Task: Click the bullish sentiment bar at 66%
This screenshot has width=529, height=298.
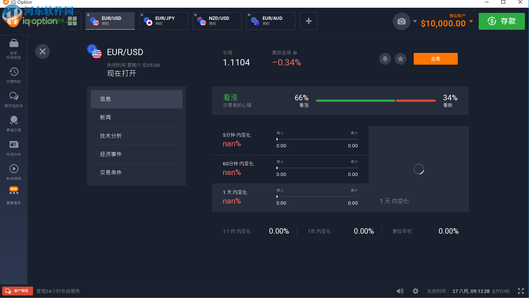Action: [355, 100]
